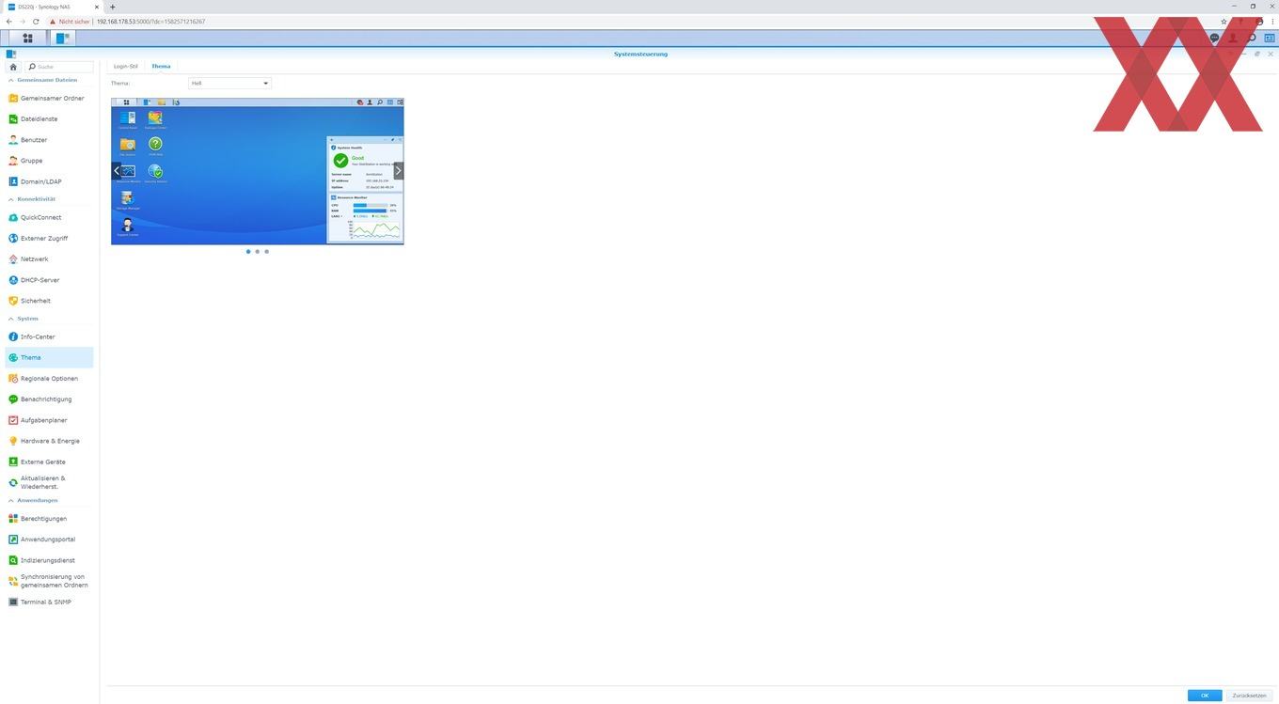
Task: Click the browser address bar URL
Action: point(150,21)
